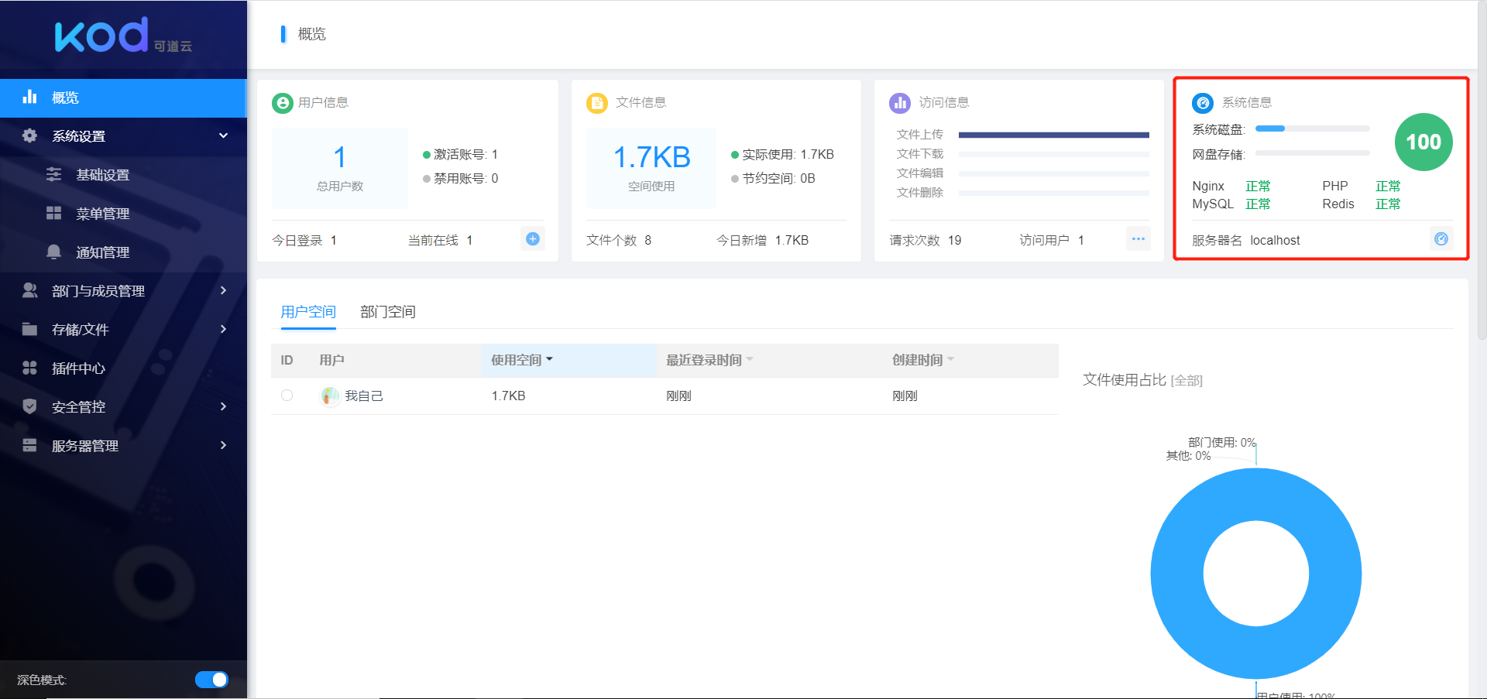Click the 系统磁盘 usage progress bar

tap(1313, 128)
